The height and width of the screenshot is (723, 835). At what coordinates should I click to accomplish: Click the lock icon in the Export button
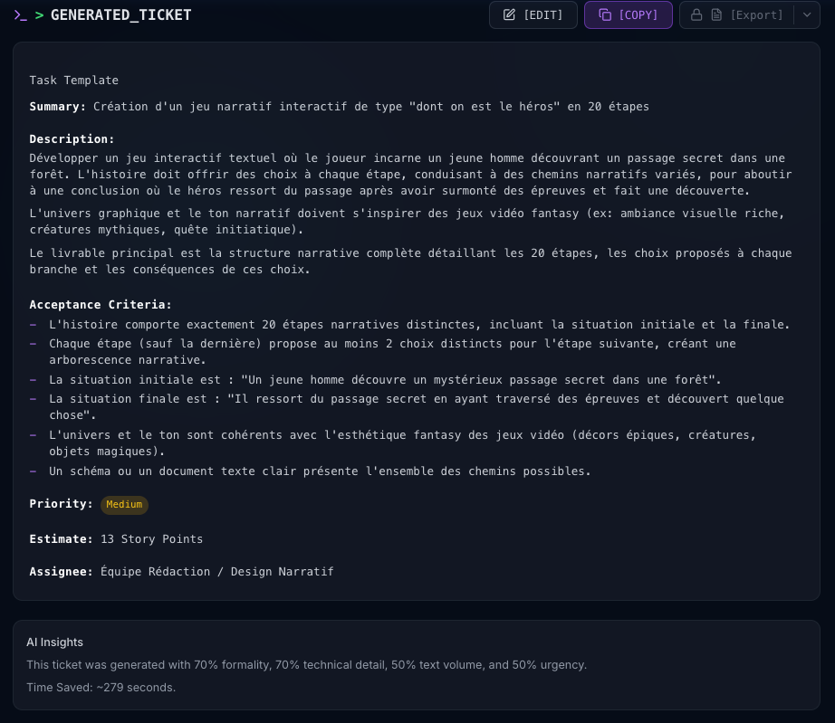(x=696, y=15)
